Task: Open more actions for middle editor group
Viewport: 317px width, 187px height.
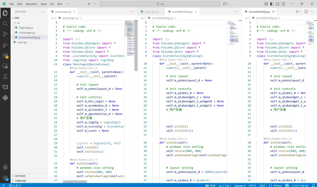Action: pyautogui.click(x=237, y=11)
